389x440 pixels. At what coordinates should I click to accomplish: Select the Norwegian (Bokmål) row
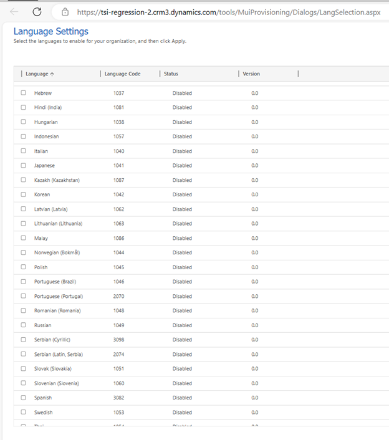pyautogui.click(x=57, y=252)
